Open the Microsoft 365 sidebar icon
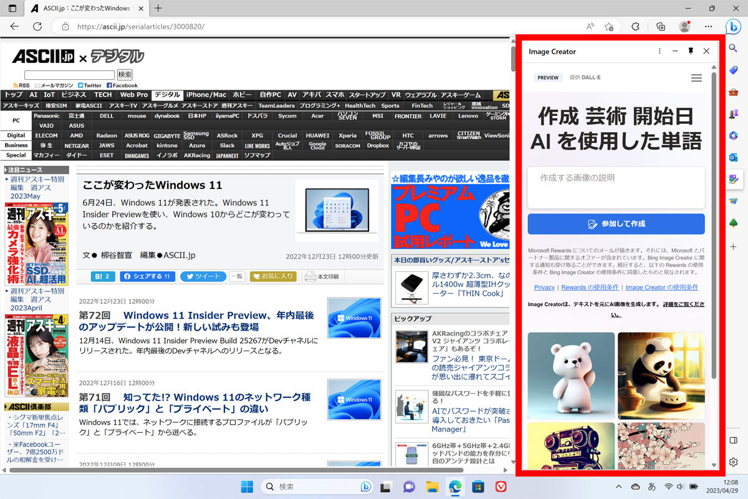The image size is (748, 499). click(x=733, y=136)
